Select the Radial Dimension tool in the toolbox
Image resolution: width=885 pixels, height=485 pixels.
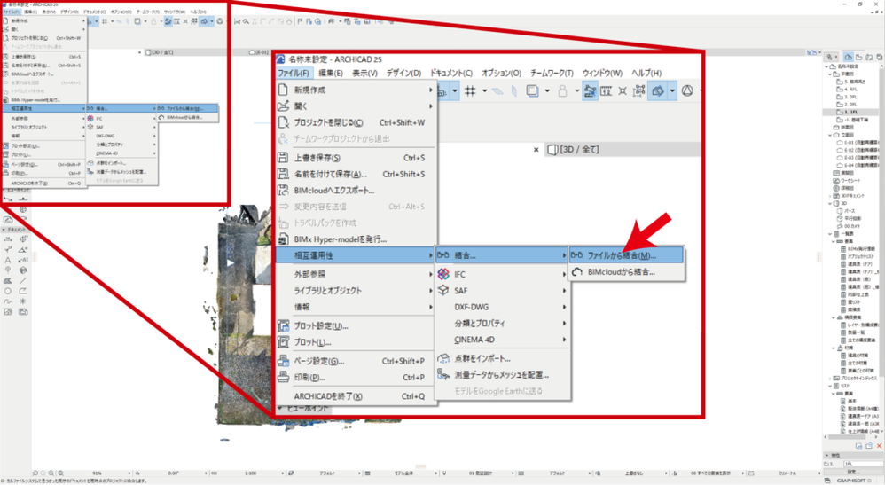pyautogui.click(x=8, y=249)
